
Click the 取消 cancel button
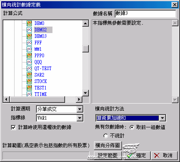pos(165,156)
